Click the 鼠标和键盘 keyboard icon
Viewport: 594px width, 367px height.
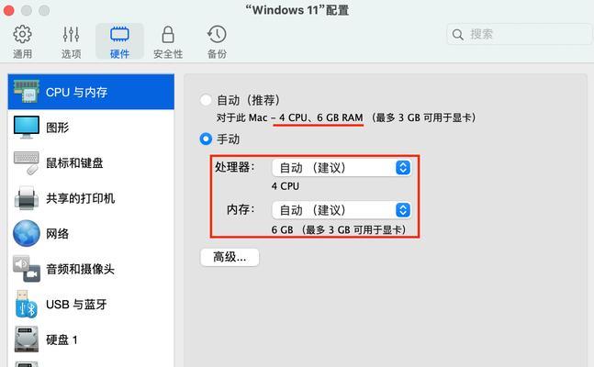(x=26, y=163)
